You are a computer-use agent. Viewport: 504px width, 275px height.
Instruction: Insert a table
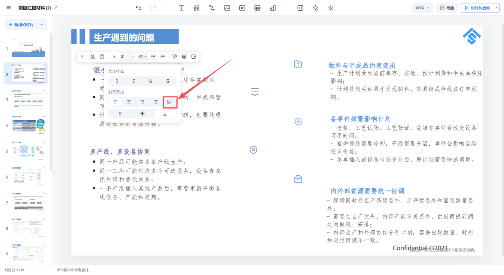coord(258,8)
